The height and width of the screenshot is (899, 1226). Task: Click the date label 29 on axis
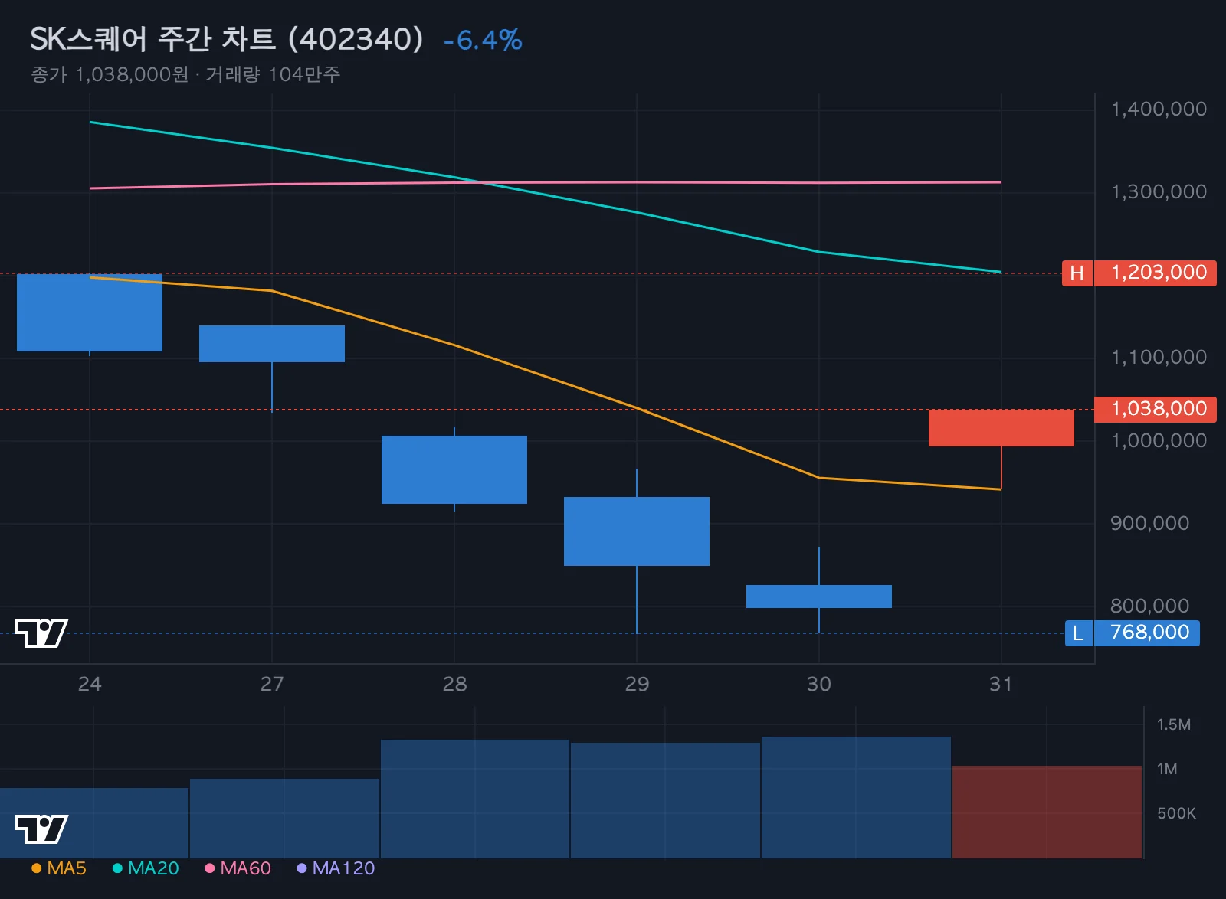tap(637, 684)
